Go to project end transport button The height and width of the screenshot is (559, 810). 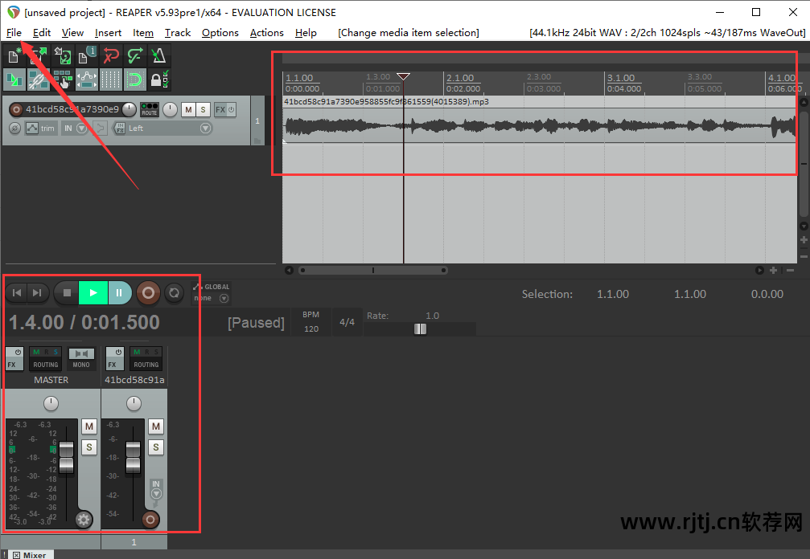click(37, 293)
